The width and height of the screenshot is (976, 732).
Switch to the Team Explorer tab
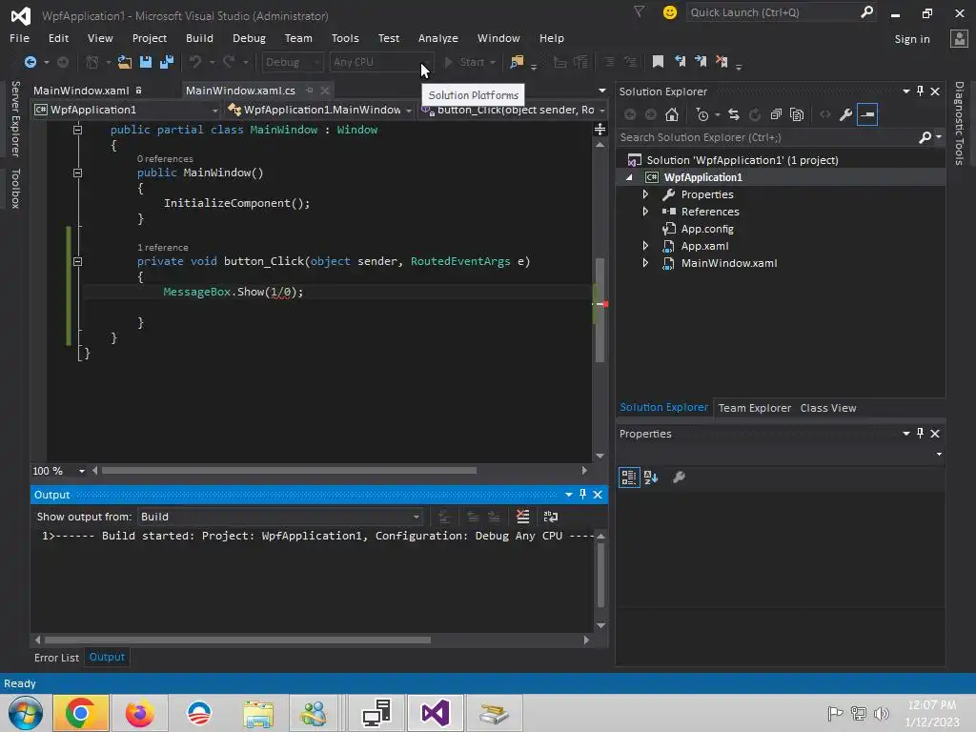(755, 408)
